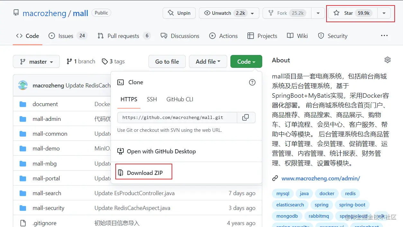This screenshot has height=227, width=403.
Task: Click the mall-security folder icon
Action: (x=23, y=208)
